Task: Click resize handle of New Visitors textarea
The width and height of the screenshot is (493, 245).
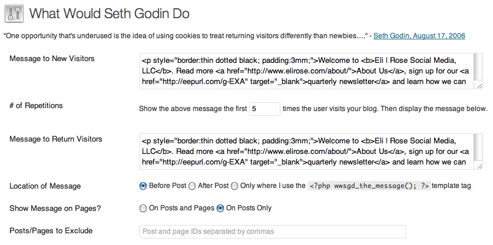Action: 479,86
